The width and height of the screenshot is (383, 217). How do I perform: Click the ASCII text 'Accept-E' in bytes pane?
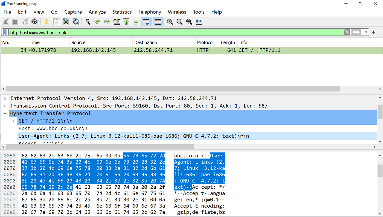click(186, 206)
